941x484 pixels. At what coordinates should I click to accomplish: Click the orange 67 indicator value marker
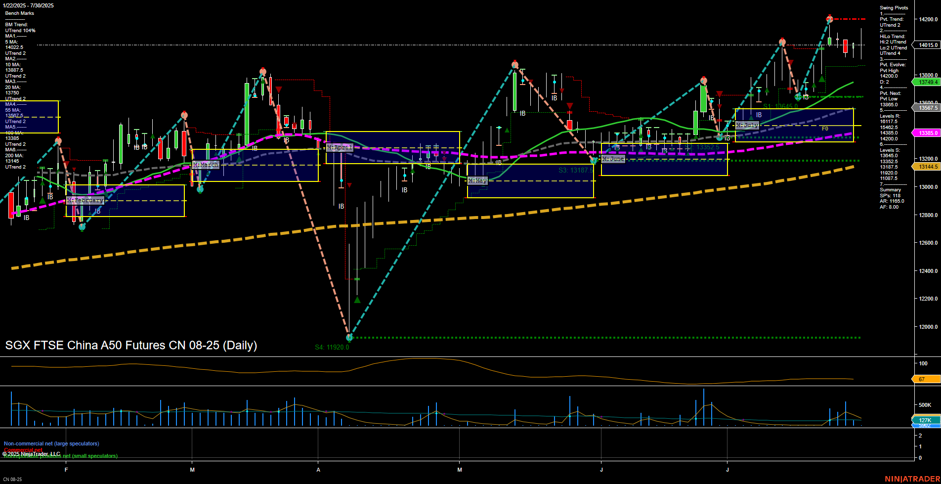tap(926, 379)
